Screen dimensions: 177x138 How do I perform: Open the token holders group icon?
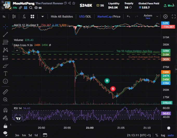(26, 8)
